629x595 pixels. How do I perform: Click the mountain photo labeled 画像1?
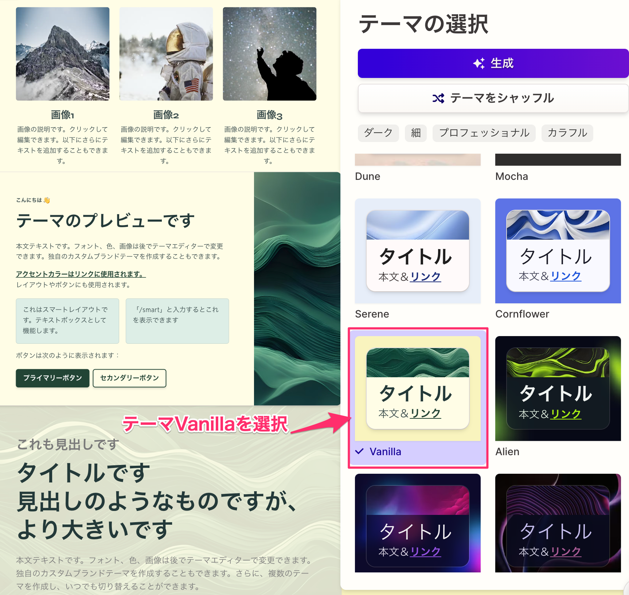(x=63, y=54)
